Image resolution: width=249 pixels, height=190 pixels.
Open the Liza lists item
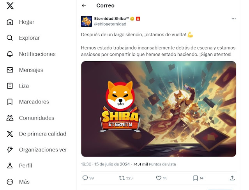[18, 86]
